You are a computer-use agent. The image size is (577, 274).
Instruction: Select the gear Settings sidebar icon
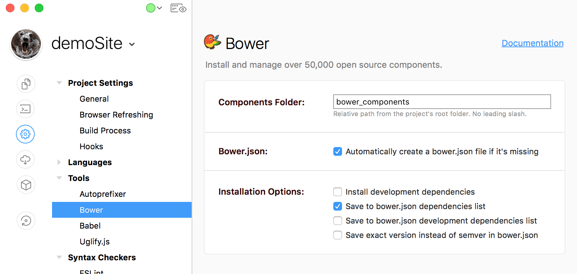(25, 134)
